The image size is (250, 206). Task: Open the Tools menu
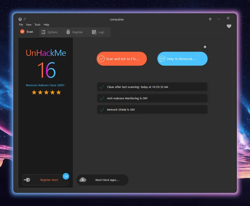click(x=38, y=25)
